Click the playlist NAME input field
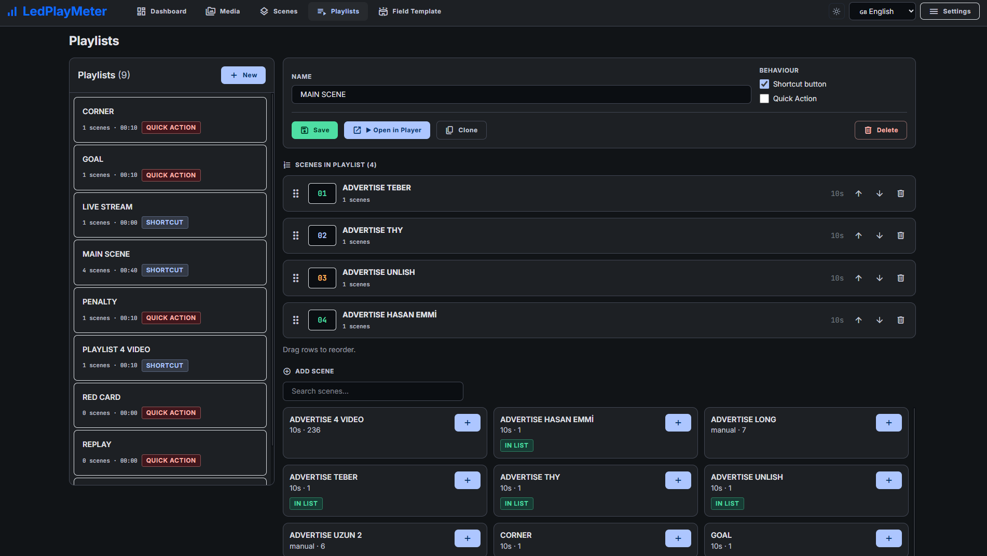The height and width of the screenshot is (556, 987). pos(521,94)
